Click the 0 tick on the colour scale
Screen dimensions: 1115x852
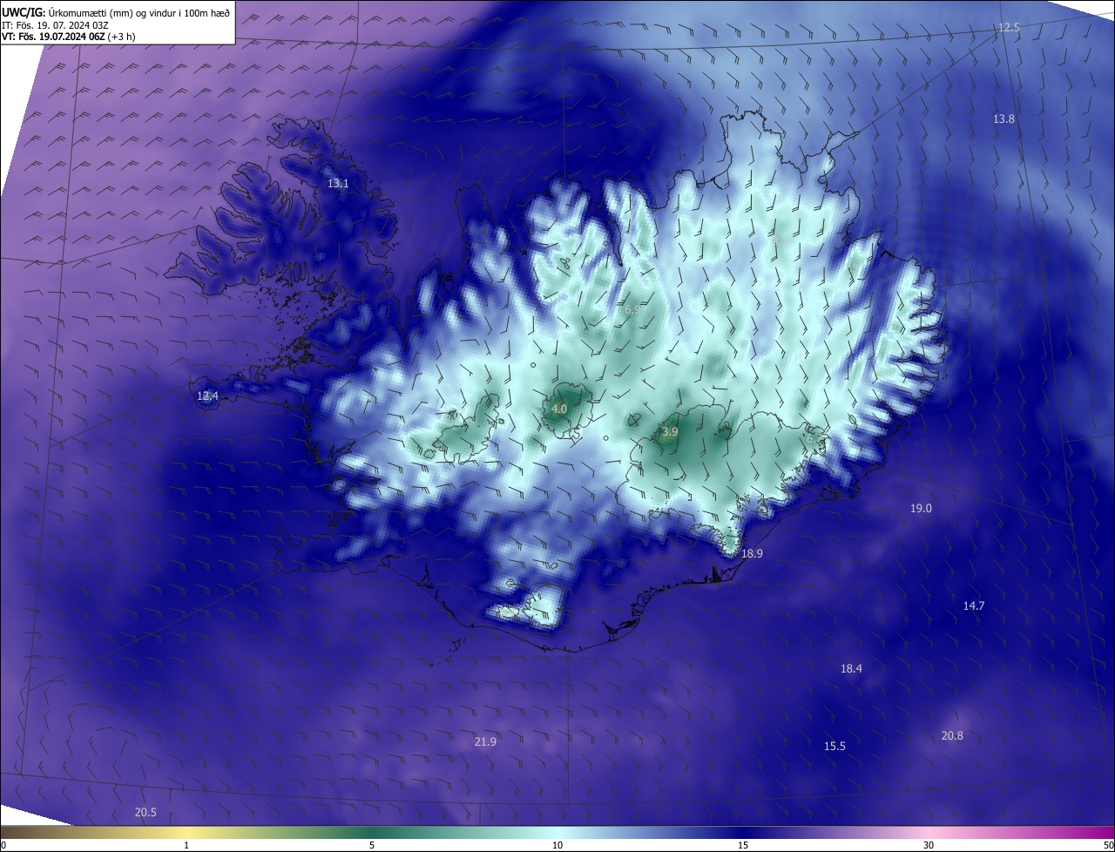(3, 845)
